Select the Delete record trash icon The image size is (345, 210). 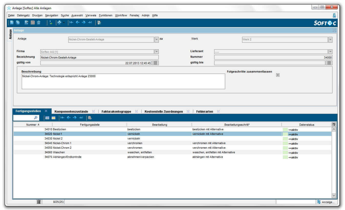pyautogui.click(x=38, y=22)
